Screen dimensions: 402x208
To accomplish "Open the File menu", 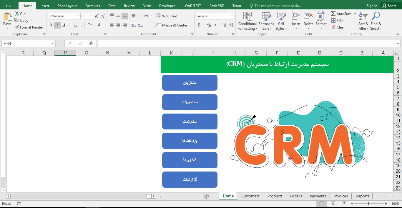I will (x=9, y=6).
